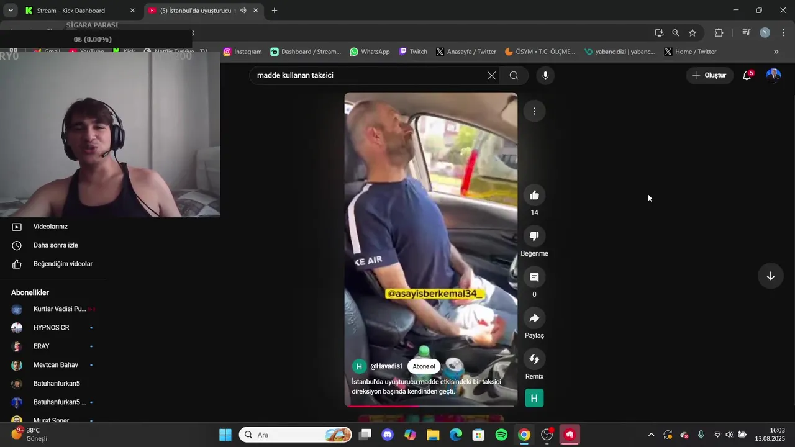The height and width of the screenshot is (447, 795).
Task: Open a new Chrome tab
Action: (275, 11)
